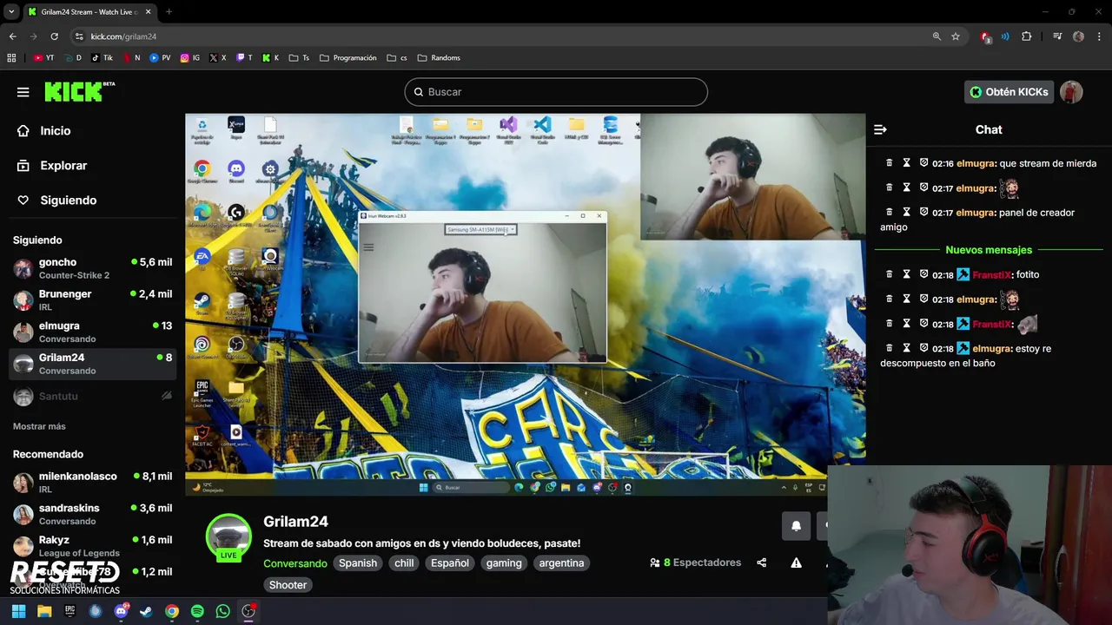Screen dimensions: 1112x625
Task: Click Grilam24's LIVE avatar thumbnail
Action: coord(228,537)
